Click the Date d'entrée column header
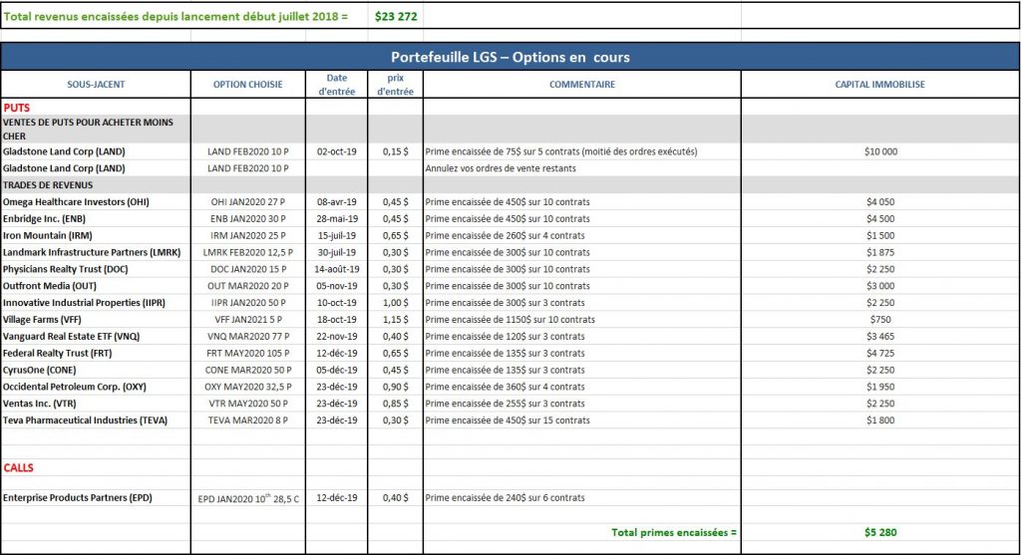The width and height of the screenshot is (1021, 555). pos(337,85)
